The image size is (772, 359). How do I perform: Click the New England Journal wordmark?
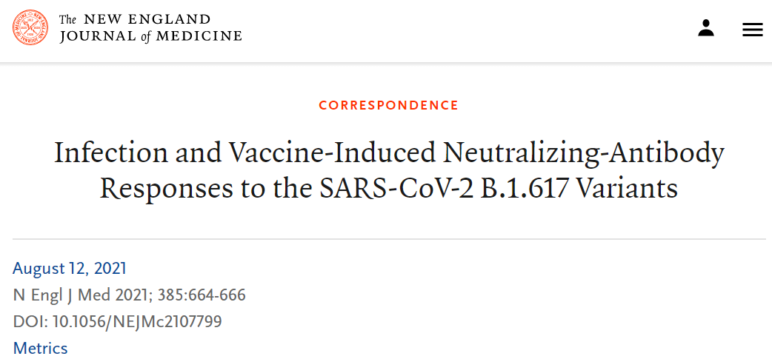pos(150,27)
